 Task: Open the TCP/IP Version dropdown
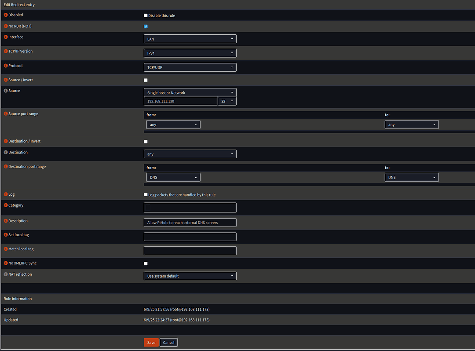pos(190,53)
